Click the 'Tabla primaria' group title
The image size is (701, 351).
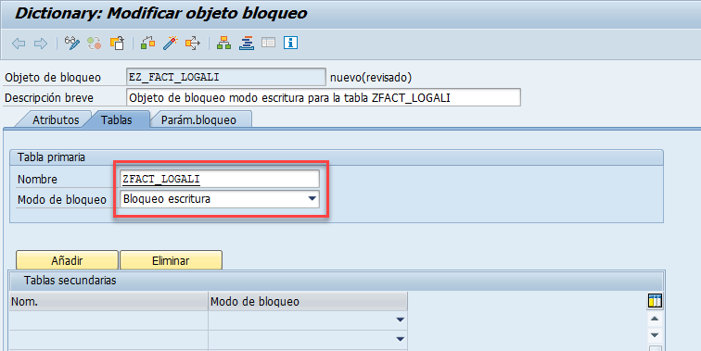pos(51,157)
